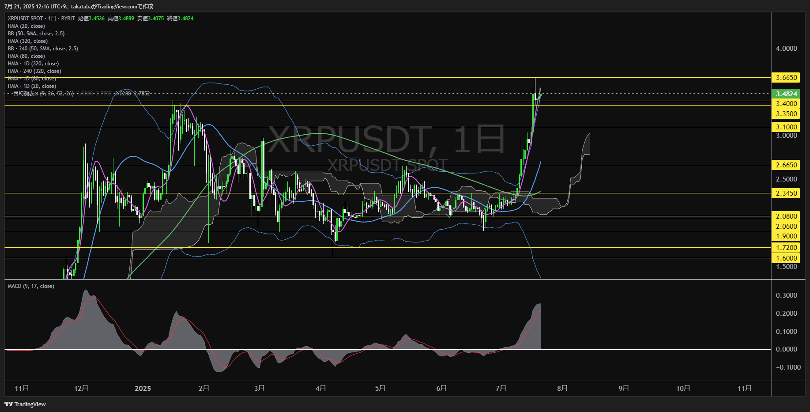Select the HMA · 1D (20, close) legend
The image size is (810, 412).
pyautogui.click(x=32, y=86)
